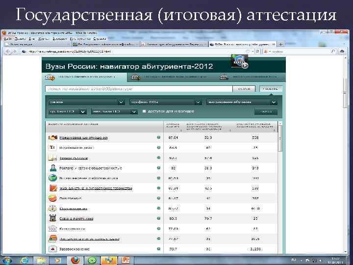Click the search magnifier in browser search box
This screenshot has height=265, width=353.
(333, 52)
